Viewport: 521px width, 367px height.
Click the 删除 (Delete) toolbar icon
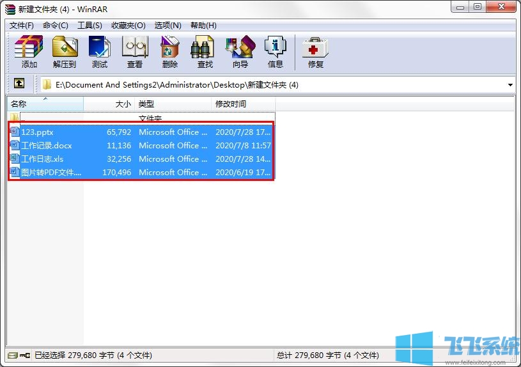169,52
